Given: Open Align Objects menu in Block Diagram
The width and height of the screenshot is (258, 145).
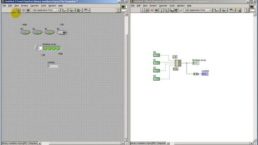Looking at the screenshot, I should [x=217, y=10].
